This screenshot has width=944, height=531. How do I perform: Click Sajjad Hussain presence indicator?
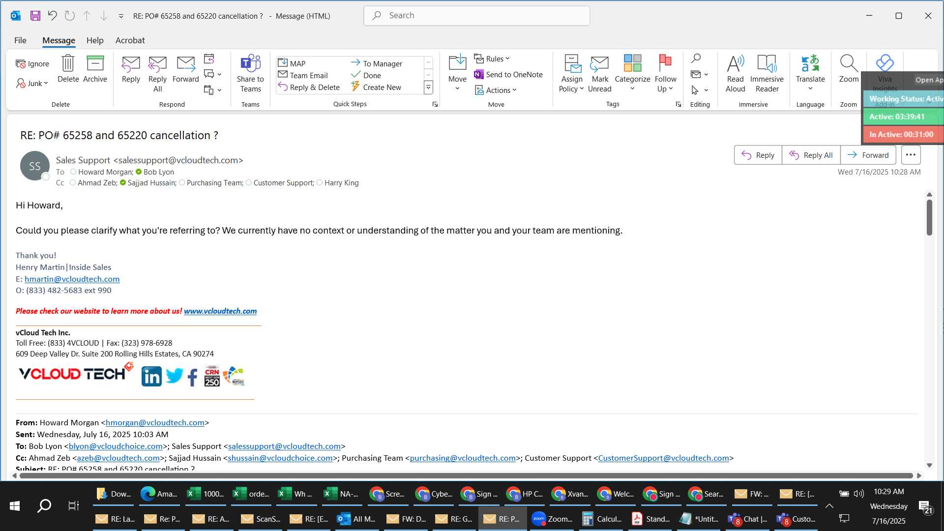pyautogui.click(x=123, y=183)
